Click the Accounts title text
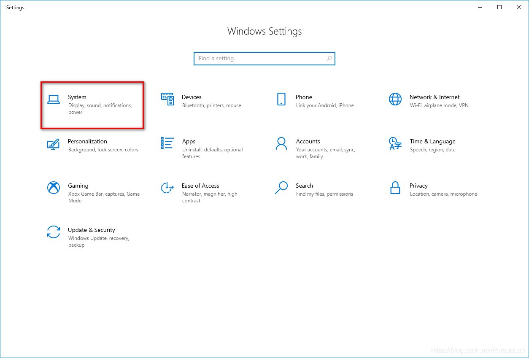Image resolution: width=529 pixels, height=358 pixels. [308, 141]
